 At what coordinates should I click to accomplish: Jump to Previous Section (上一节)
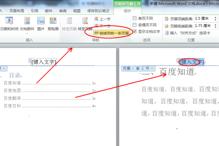pyautogui.click(x=102, y=19)
